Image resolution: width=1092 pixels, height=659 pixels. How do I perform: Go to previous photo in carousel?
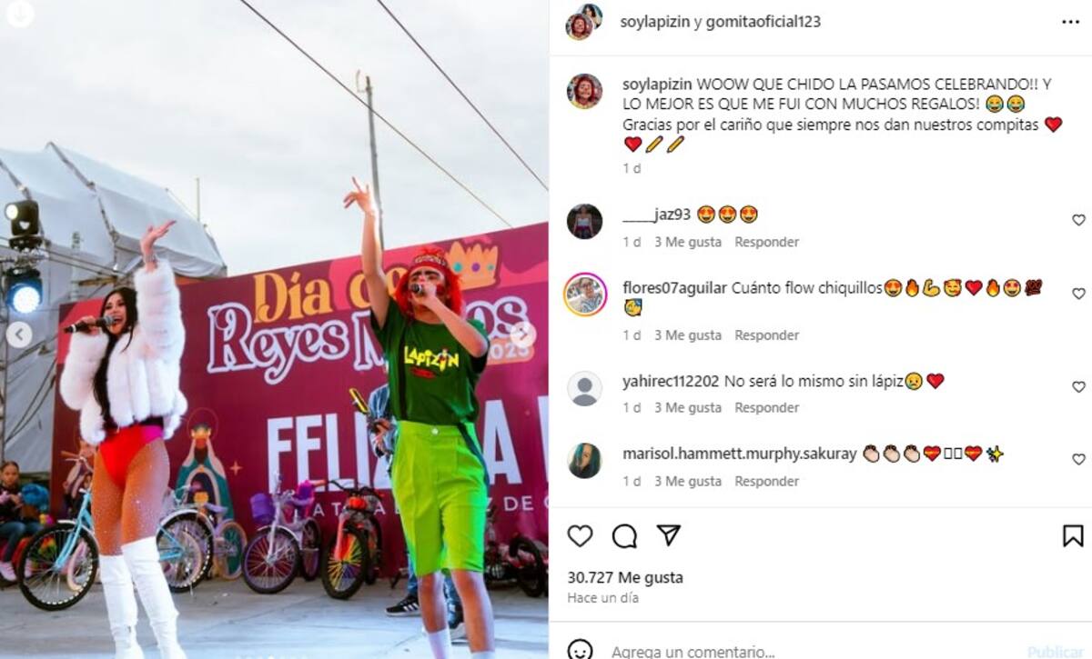[19, 334]
